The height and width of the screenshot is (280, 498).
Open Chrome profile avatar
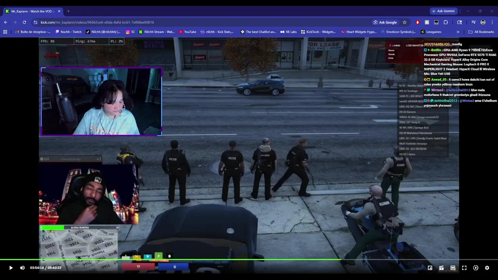tap(483, 22)
